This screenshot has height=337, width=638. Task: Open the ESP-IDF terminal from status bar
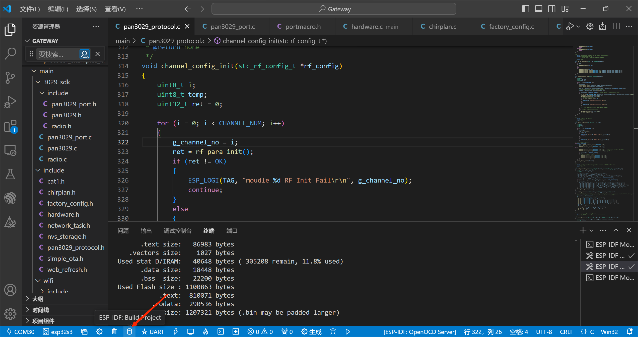tap(221, 332)
